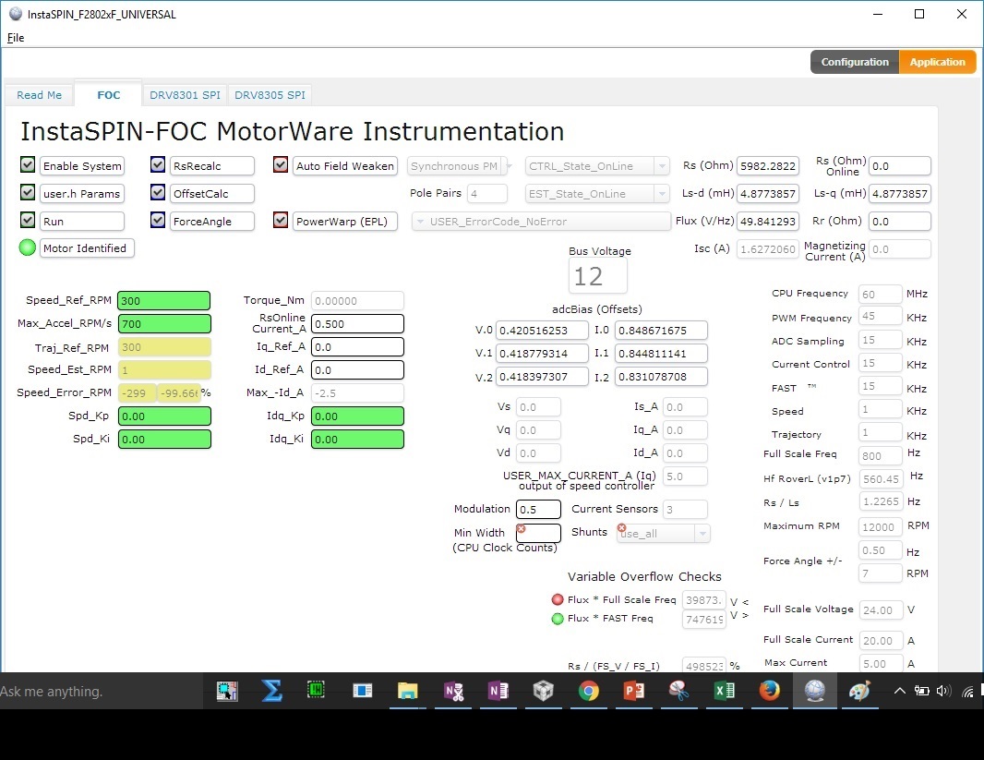Image resolution: width=984 pixels, height=760 pixels.
Task: Open the first taskbar icon with the cursor
Action: click(227, 691)
